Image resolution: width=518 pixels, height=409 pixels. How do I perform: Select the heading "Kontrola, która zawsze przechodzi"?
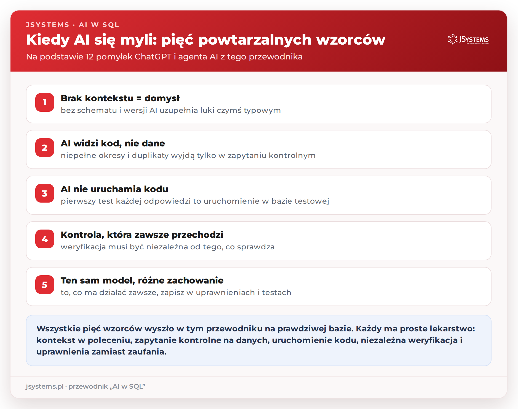coord(142,235)
